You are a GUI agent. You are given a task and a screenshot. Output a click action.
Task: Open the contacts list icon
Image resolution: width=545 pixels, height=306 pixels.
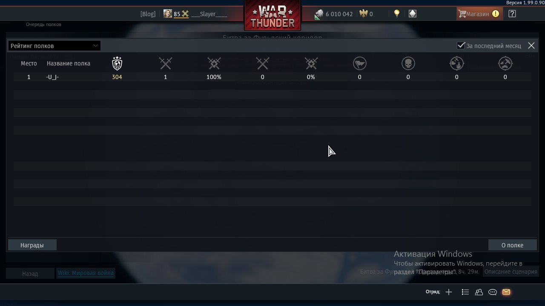[479, 292]
